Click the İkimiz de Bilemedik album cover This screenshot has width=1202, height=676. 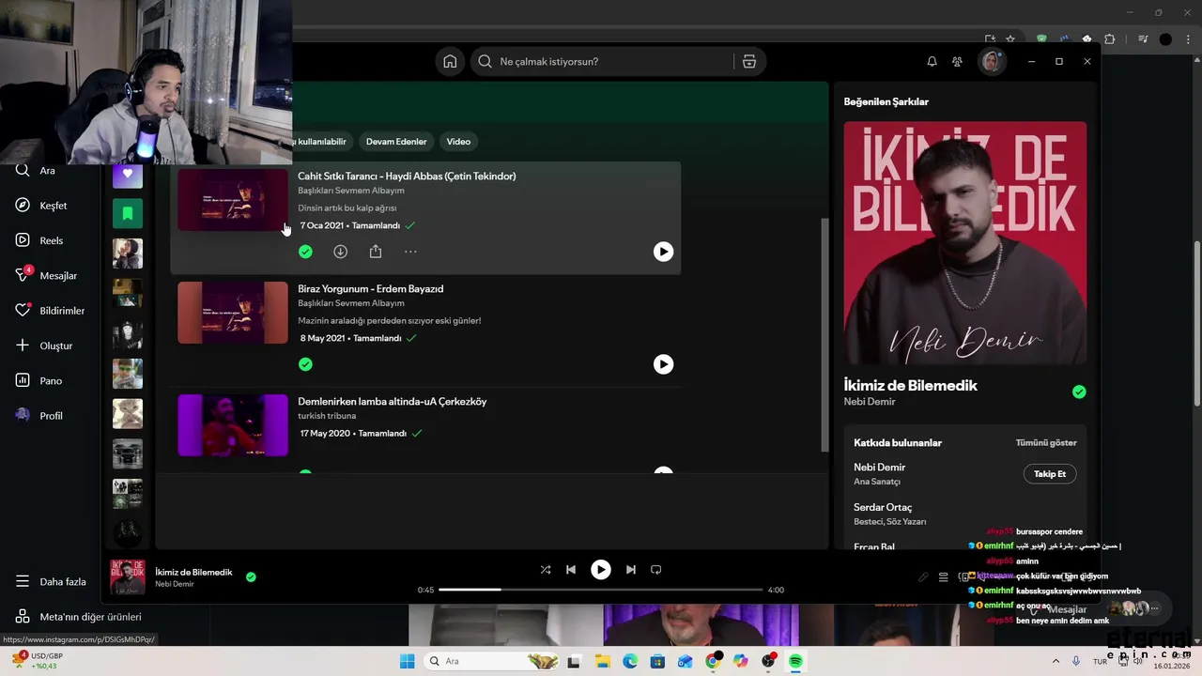pos(965,243)
